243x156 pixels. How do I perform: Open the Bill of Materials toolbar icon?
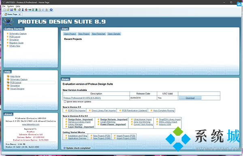pyautogui.click(x=40, y=10)
